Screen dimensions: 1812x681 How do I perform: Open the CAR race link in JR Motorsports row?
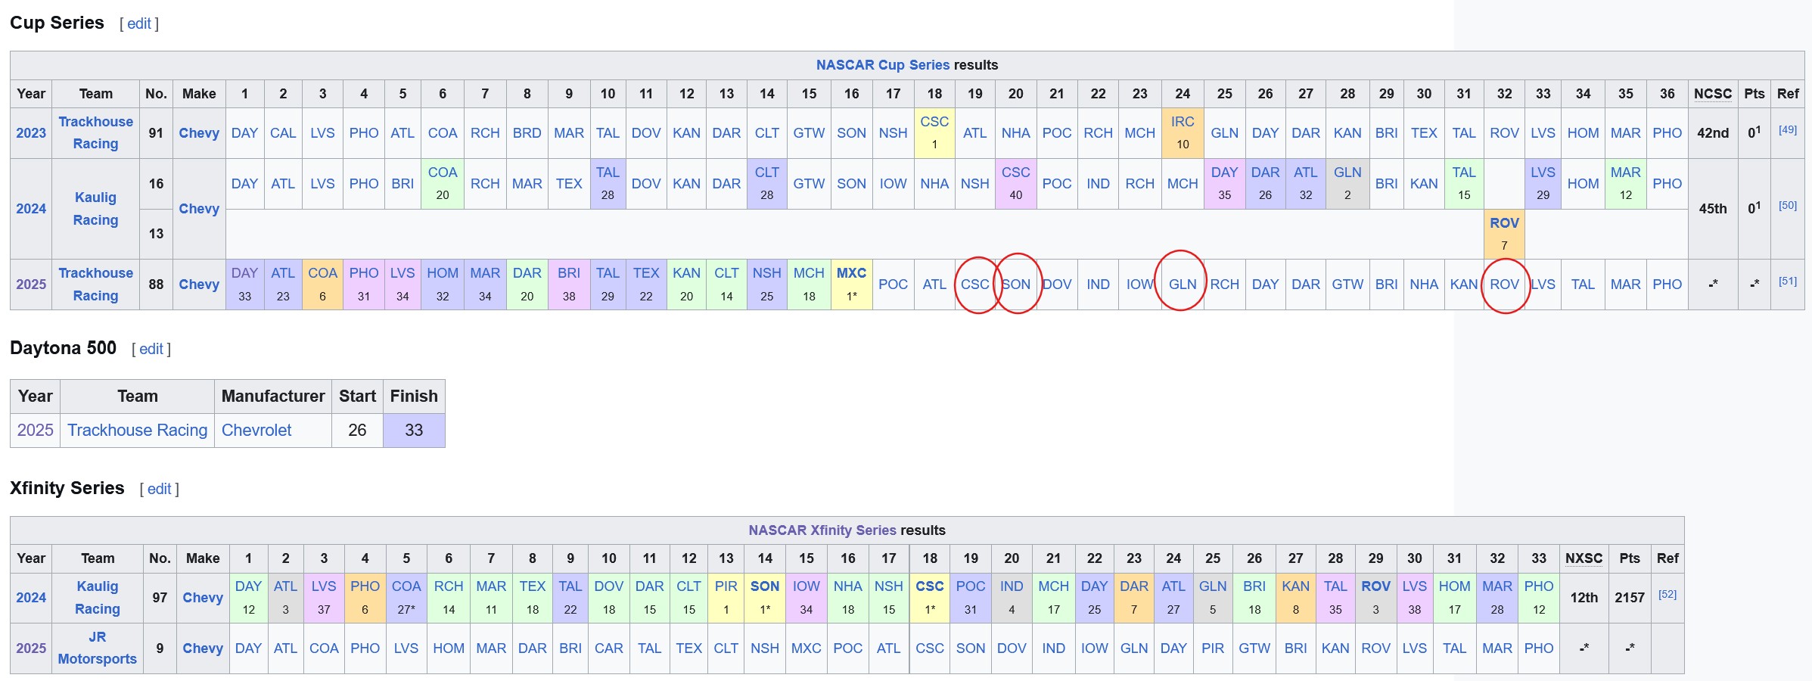(608, 648)
